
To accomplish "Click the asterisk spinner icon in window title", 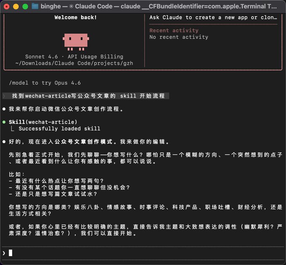I will 71,6.
